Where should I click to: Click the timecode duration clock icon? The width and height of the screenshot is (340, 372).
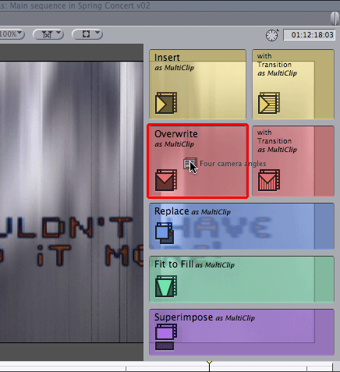pyautogui.click(x=272, y=35)
